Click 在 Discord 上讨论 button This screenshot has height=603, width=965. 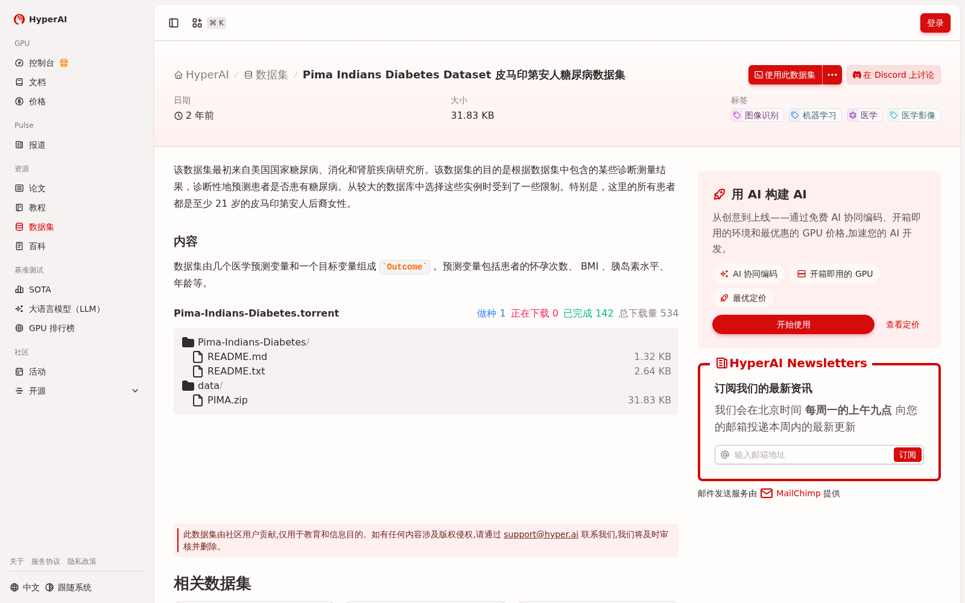pos(894,75)
